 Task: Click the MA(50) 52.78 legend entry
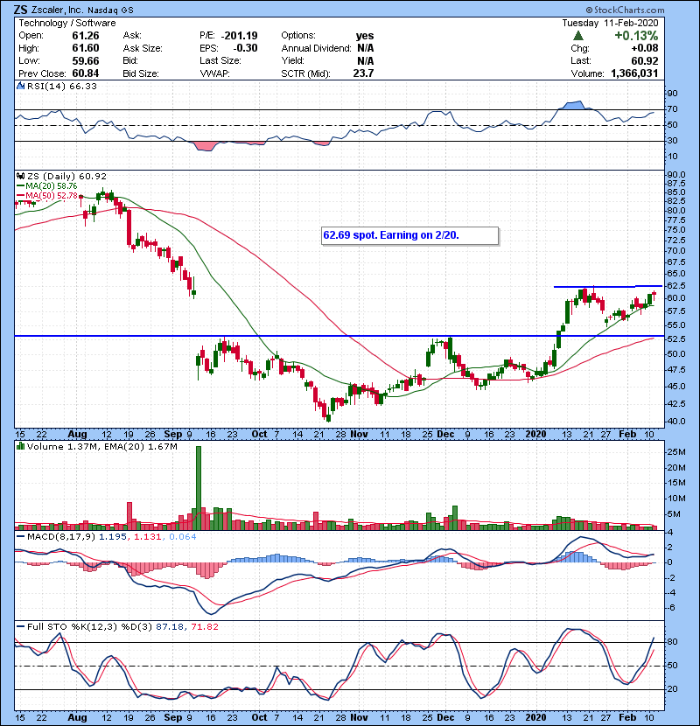pyautogui.click(x=47, y=195)
